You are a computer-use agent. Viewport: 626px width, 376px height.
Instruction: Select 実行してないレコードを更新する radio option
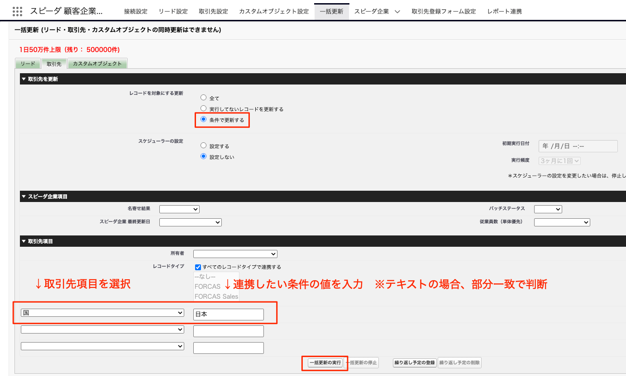204,109
